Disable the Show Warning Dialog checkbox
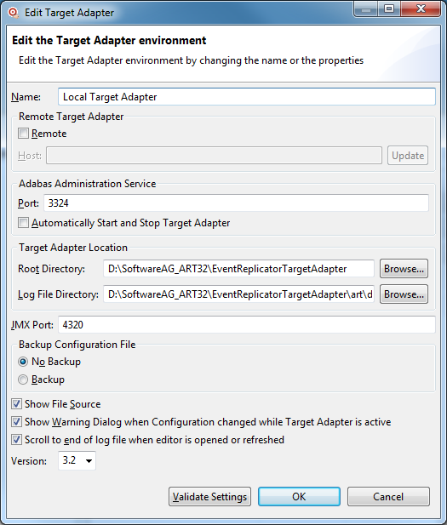Image resolution: width=447 pixels, height=525 pixels. 16,421
